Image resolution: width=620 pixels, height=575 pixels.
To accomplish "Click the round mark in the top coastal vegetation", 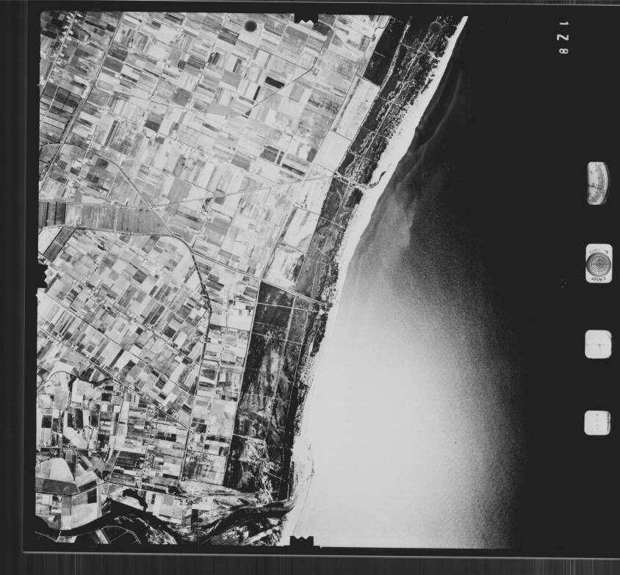I will (435, 27).
